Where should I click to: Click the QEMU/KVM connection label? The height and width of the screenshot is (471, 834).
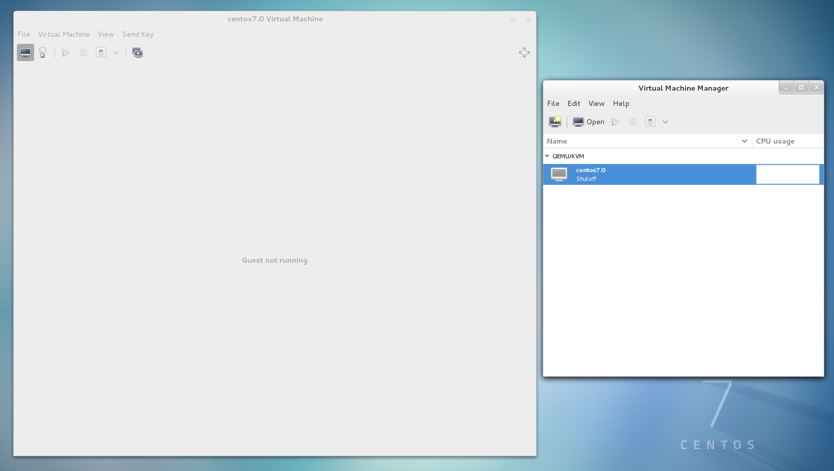click(568, 156)
